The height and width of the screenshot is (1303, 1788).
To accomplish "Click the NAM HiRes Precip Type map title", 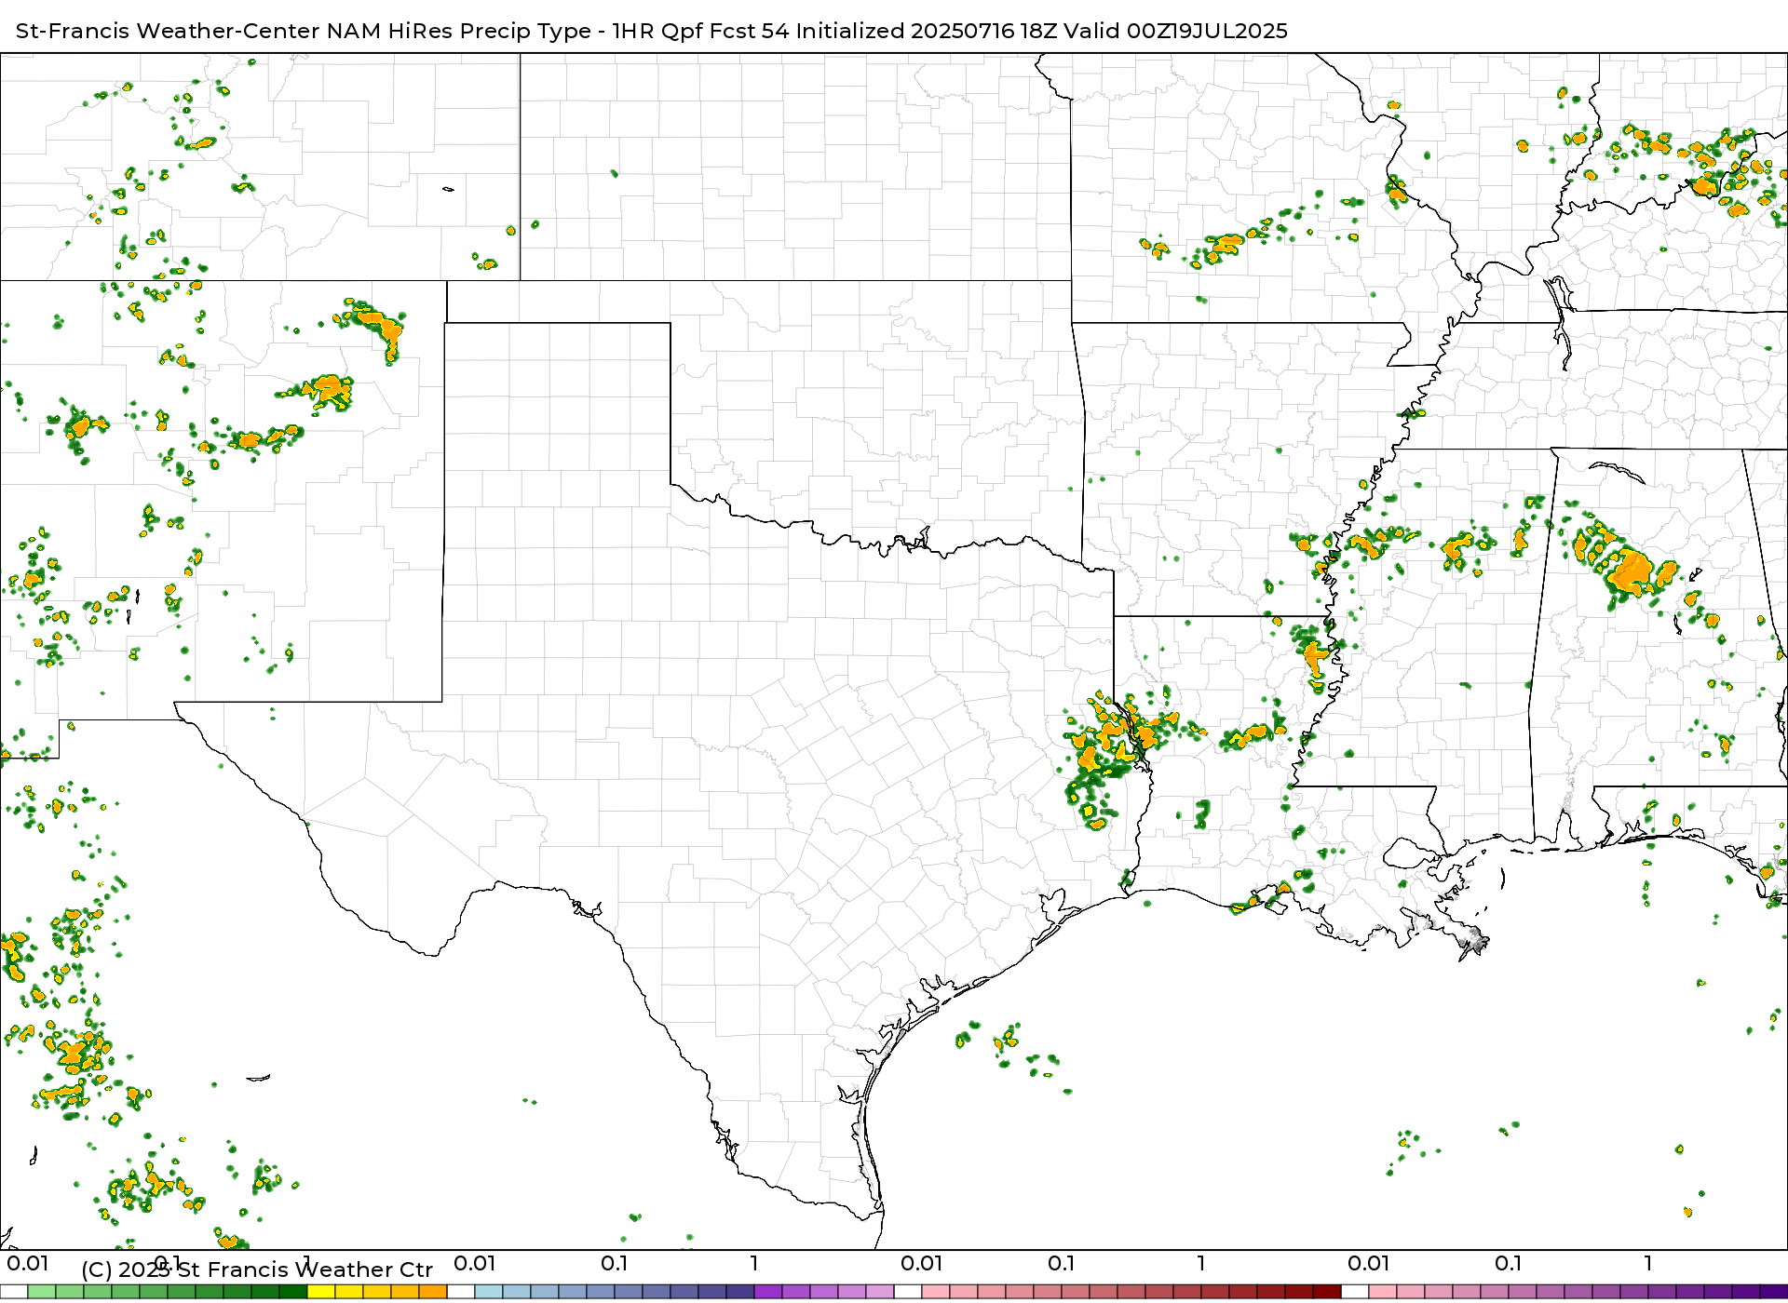I will pos(652,31).
